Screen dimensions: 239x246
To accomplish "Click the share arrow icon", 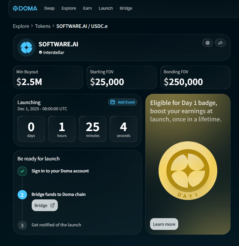I will click(221, 43).
